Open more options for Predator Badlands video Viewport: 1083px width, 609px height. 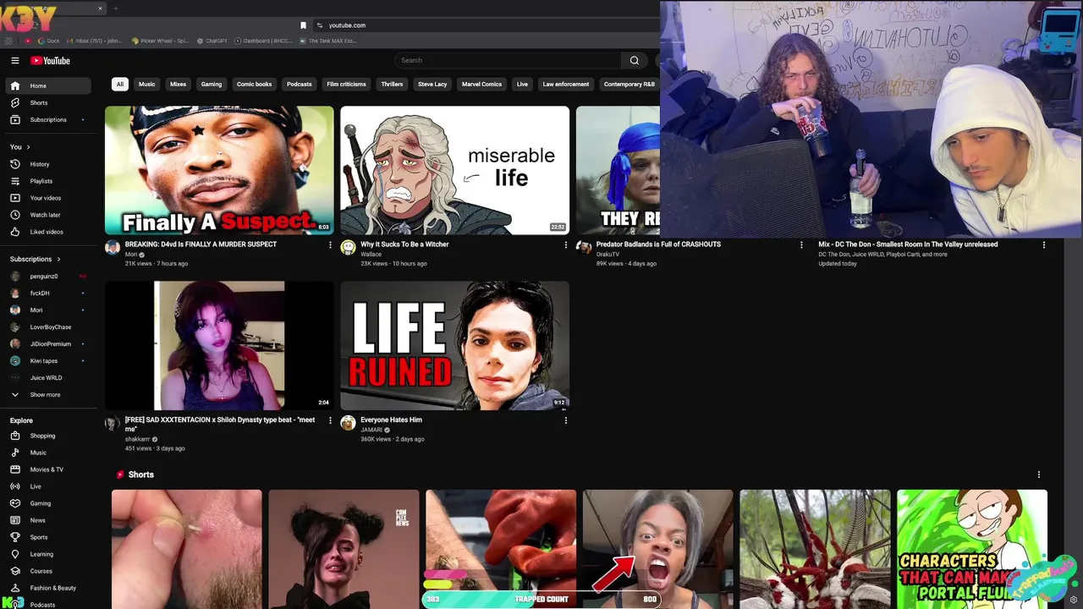click(801, 244)
